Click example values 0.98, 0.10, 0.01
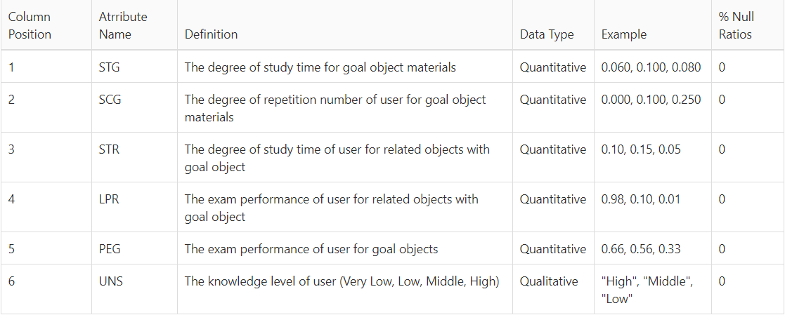Image resolution: width=785 pixels, height=315 pixels. click(x=641, y=199)
